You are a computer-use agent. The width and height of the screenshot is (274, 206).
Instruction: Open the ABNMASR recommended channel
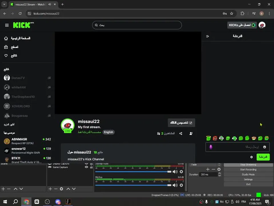point(27,141)
